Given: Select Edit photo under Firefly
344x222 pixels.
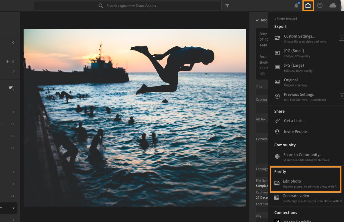Looking at the screenshot, I should point(292,181).
